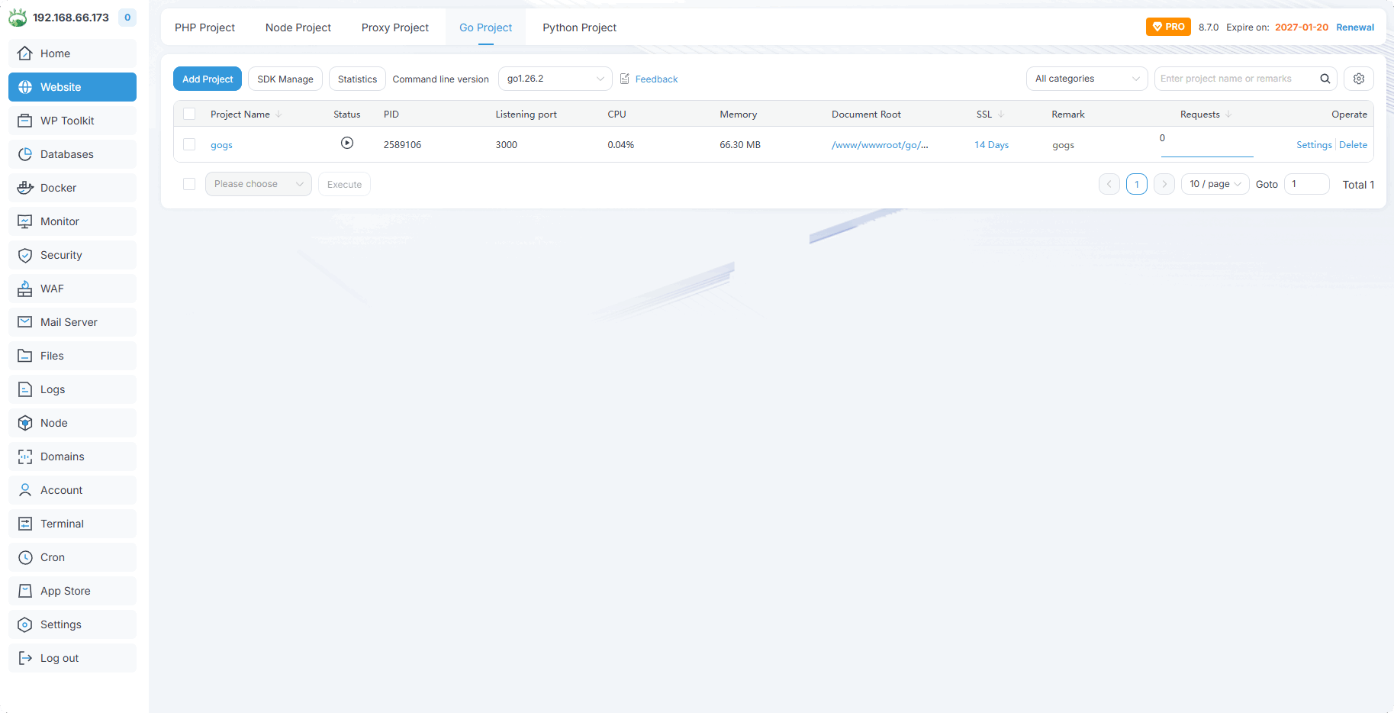Switch to Node Project tab
Screen dimensions: 1394x713
tap(298, 27)
